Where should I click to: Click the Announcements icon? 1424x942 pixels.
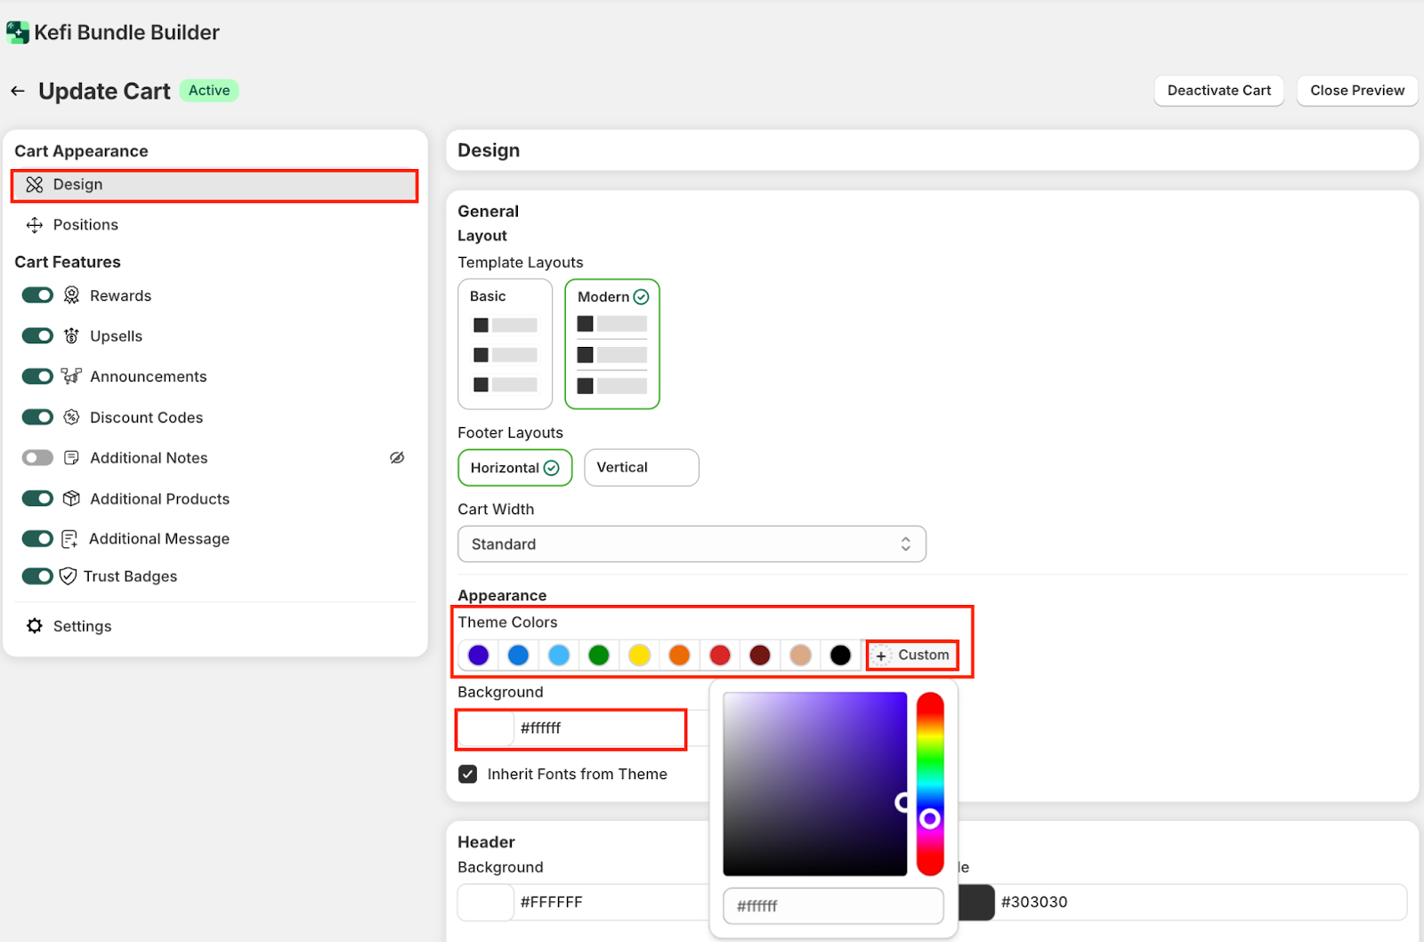pos(71,376)
